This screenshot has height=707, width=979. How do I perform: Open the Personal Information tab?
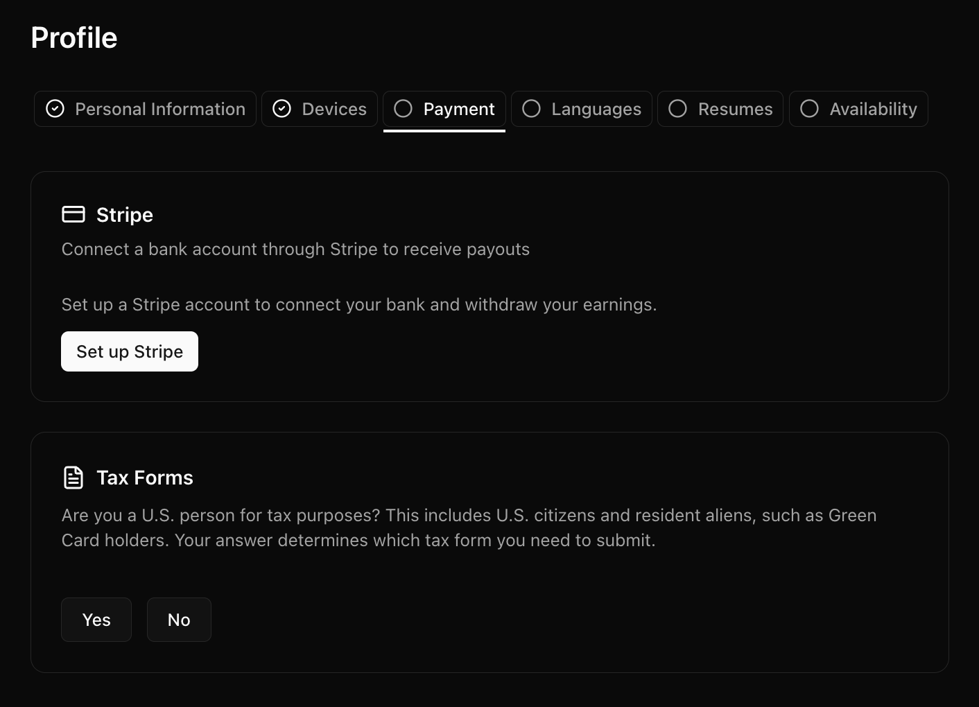coord(145,109)
